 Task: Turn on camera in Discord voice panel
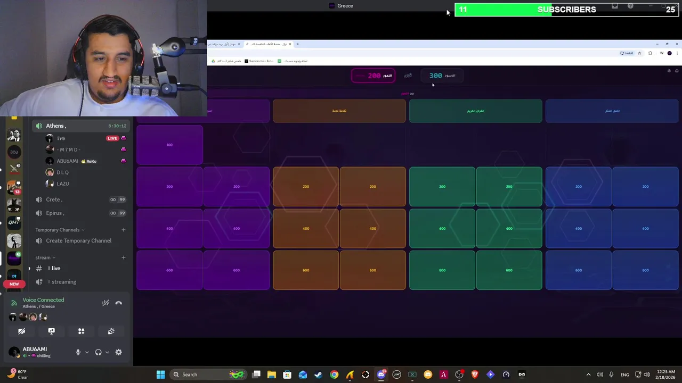click(22, 331)
